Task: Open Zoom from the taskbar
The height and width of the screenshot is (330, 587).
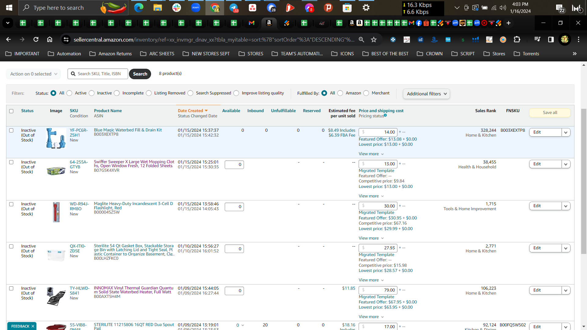Action: pyautogui.click(x=196, y=8)
